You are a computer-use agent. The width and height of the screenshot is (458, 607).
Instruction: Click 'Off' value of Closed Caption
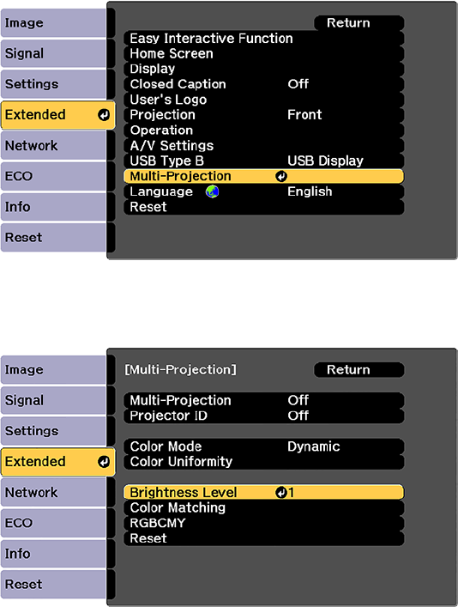pos(298,84)
